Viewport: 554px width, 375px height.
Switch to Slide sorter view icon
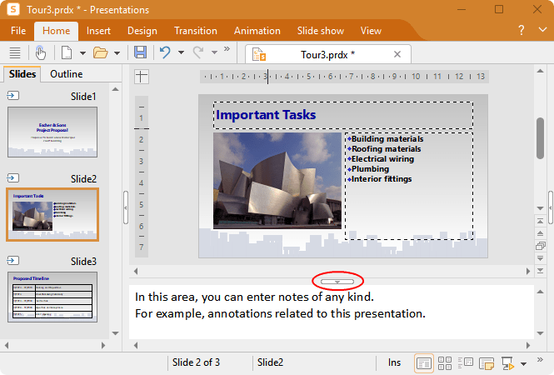[445, 363]
